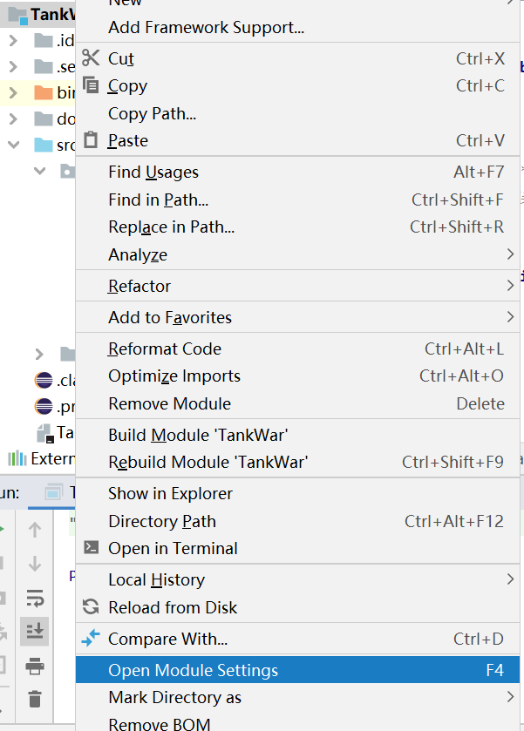Select Directory Path
Viewport: 524px width, 731px height.
pyautogui.click(x=297, y=521)
